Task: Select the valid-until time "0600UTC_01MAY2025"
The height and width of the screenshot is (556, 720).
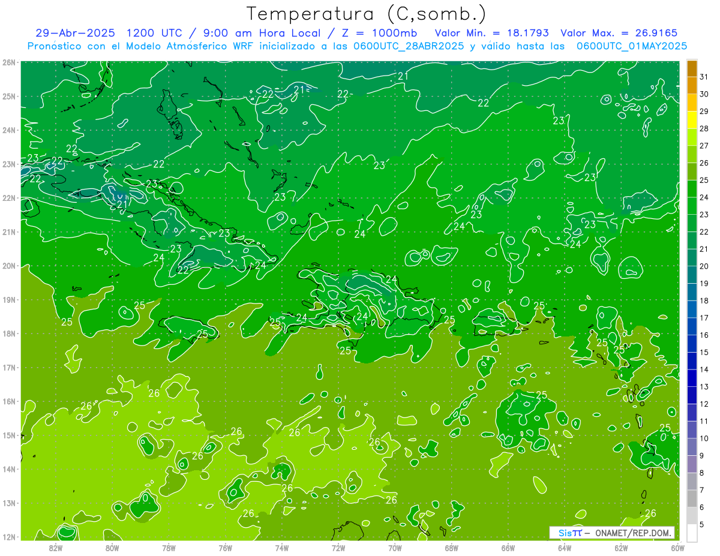Action: (632, 46)
